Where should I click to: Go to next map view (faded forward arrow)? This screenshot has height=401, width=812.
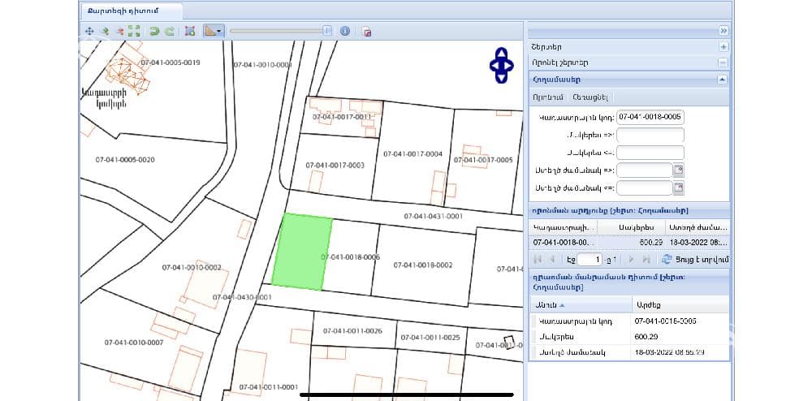[x=169, y=31]
